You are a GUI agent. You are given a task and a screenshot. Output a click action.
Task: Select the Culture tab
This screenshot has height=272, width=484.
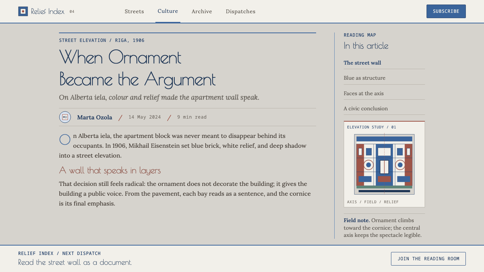click(168, 11)
